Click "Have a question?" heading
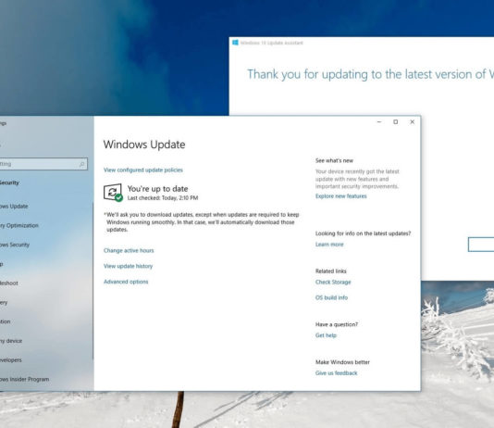Image resolution: width=494 pixels, height=428 pixels. pos(337,324)
